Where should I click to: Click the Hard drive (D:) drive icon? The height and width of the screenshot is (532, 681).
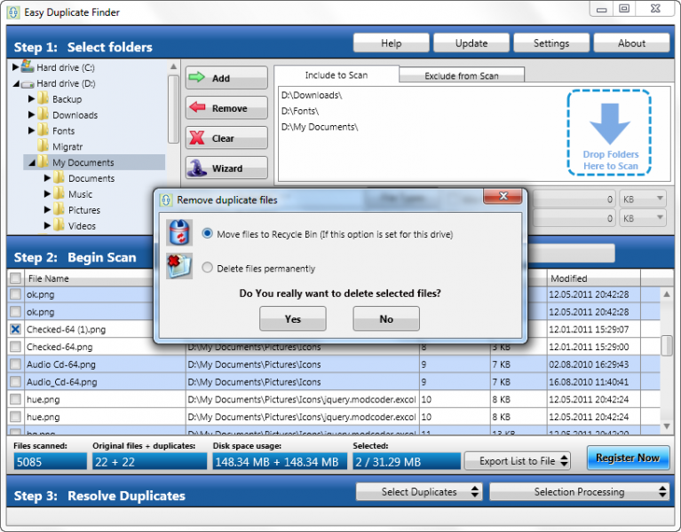(28, 83)
